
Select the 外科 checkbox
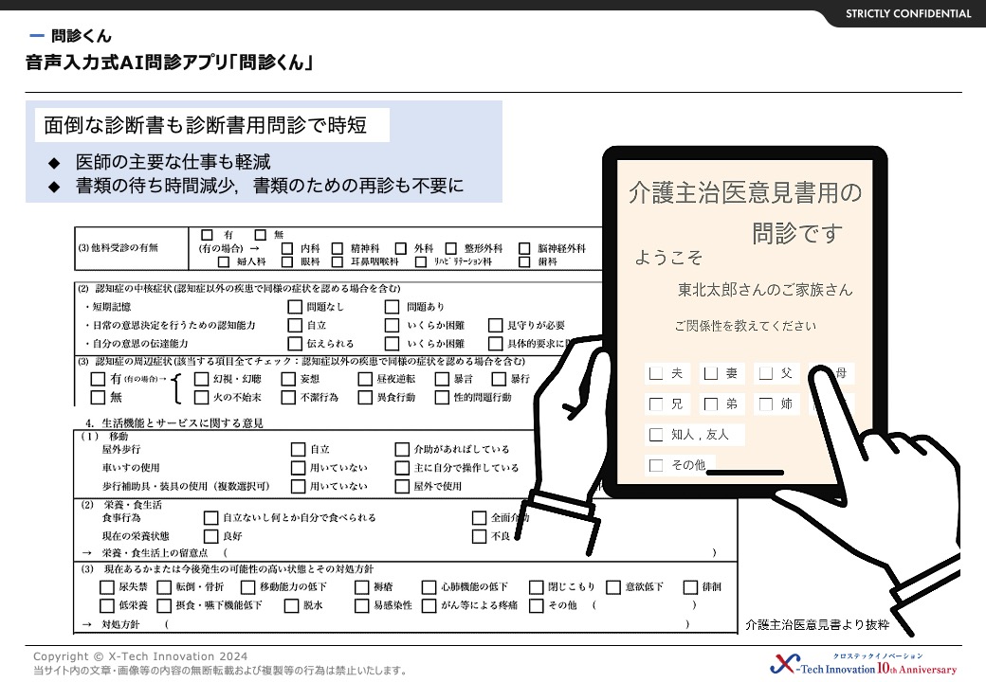[400, 249]
